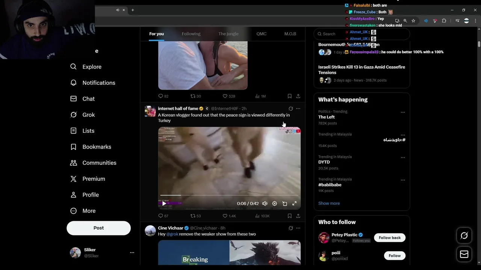Open Cine Vichaar profile avatar

tap(150, 231)
